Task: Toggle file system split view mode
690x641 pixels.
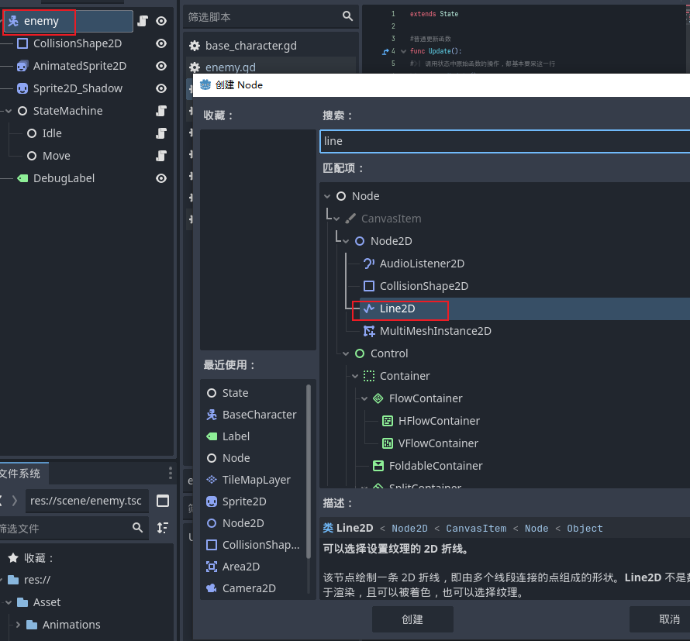Action: (163, 501)
